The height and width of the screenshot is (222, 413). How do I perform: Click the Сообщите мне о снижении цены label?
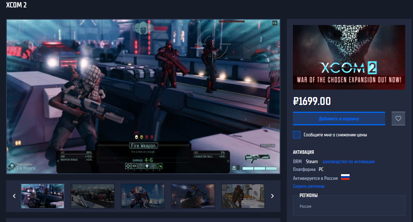pos(335,135)
